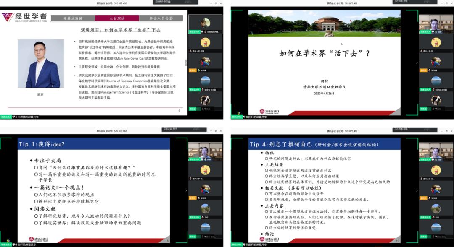This screenshot has height=247, width=454.
Task: Click the Tip 4: 别忘了推销自己 slide header
Action: 324,144
